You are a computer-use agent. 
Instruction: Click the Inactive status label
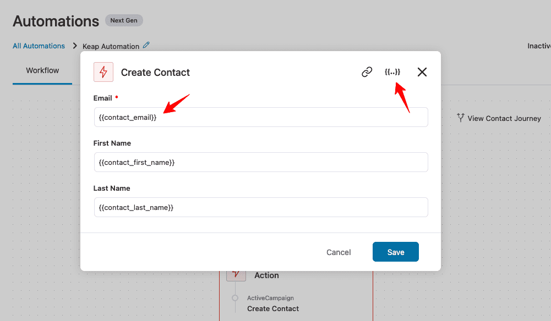point(539,46)
